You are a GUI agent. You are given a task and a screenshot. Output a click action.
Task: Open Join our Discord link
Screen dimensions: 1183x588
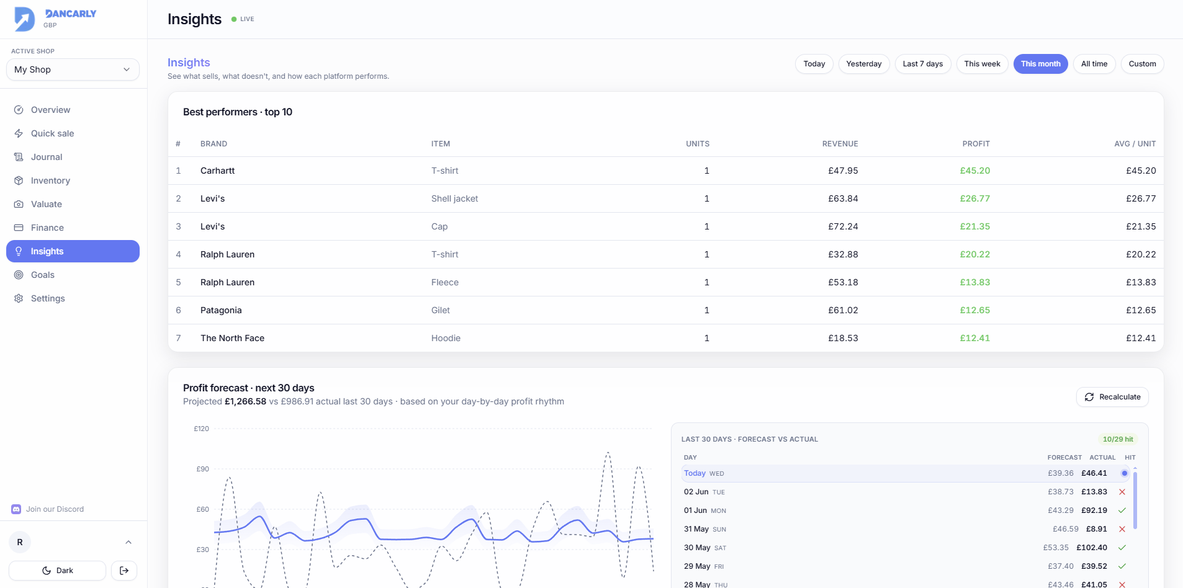[48, 509]
